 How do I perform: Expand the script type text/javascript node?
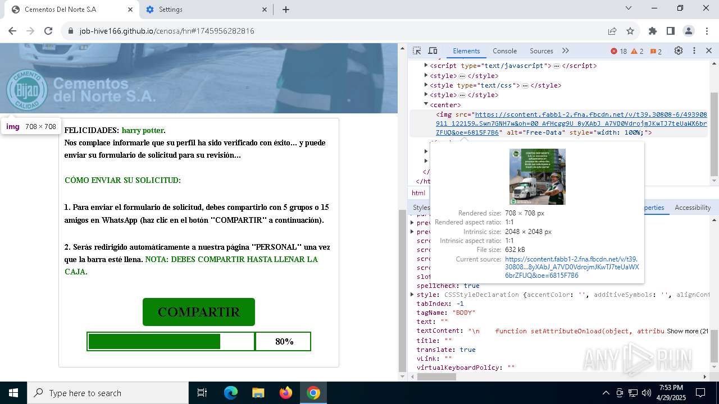426,66
